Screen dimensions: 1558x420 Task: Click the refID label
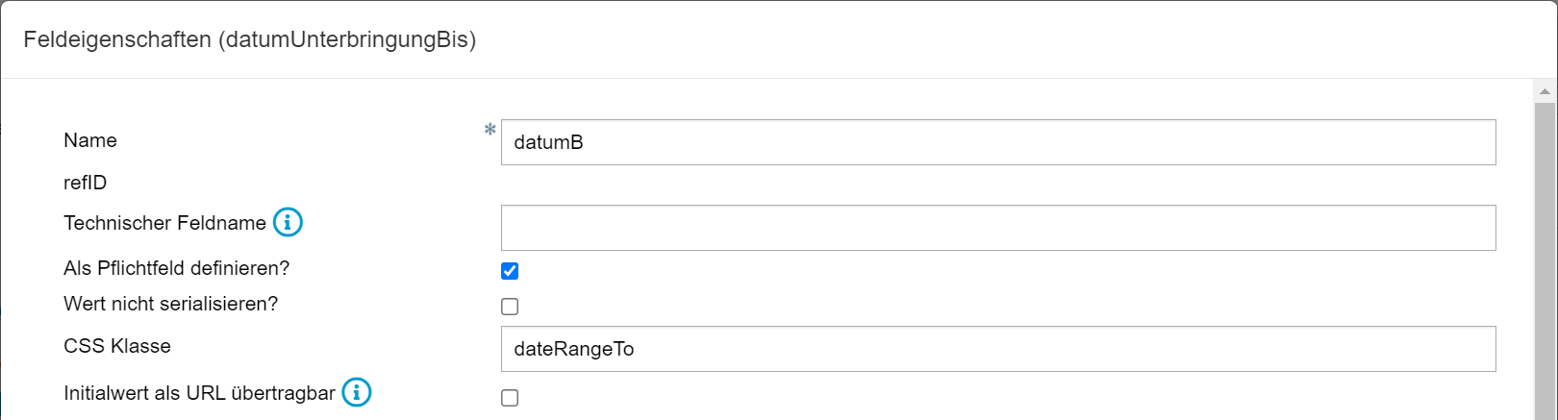pos(86,183)
